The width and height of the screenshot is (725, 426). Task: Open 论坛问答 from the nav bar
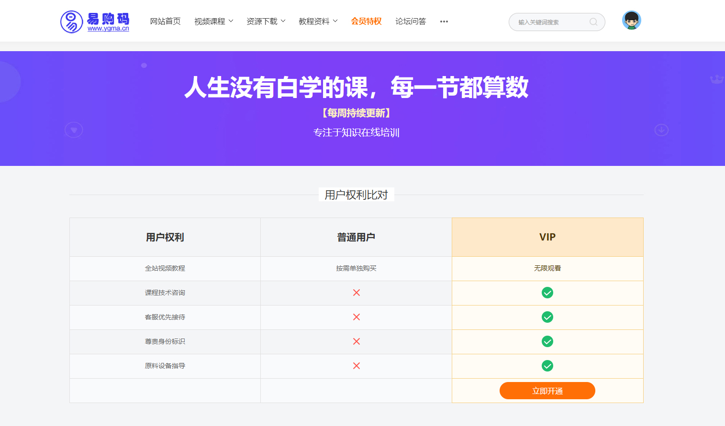[x=411, y=22]
